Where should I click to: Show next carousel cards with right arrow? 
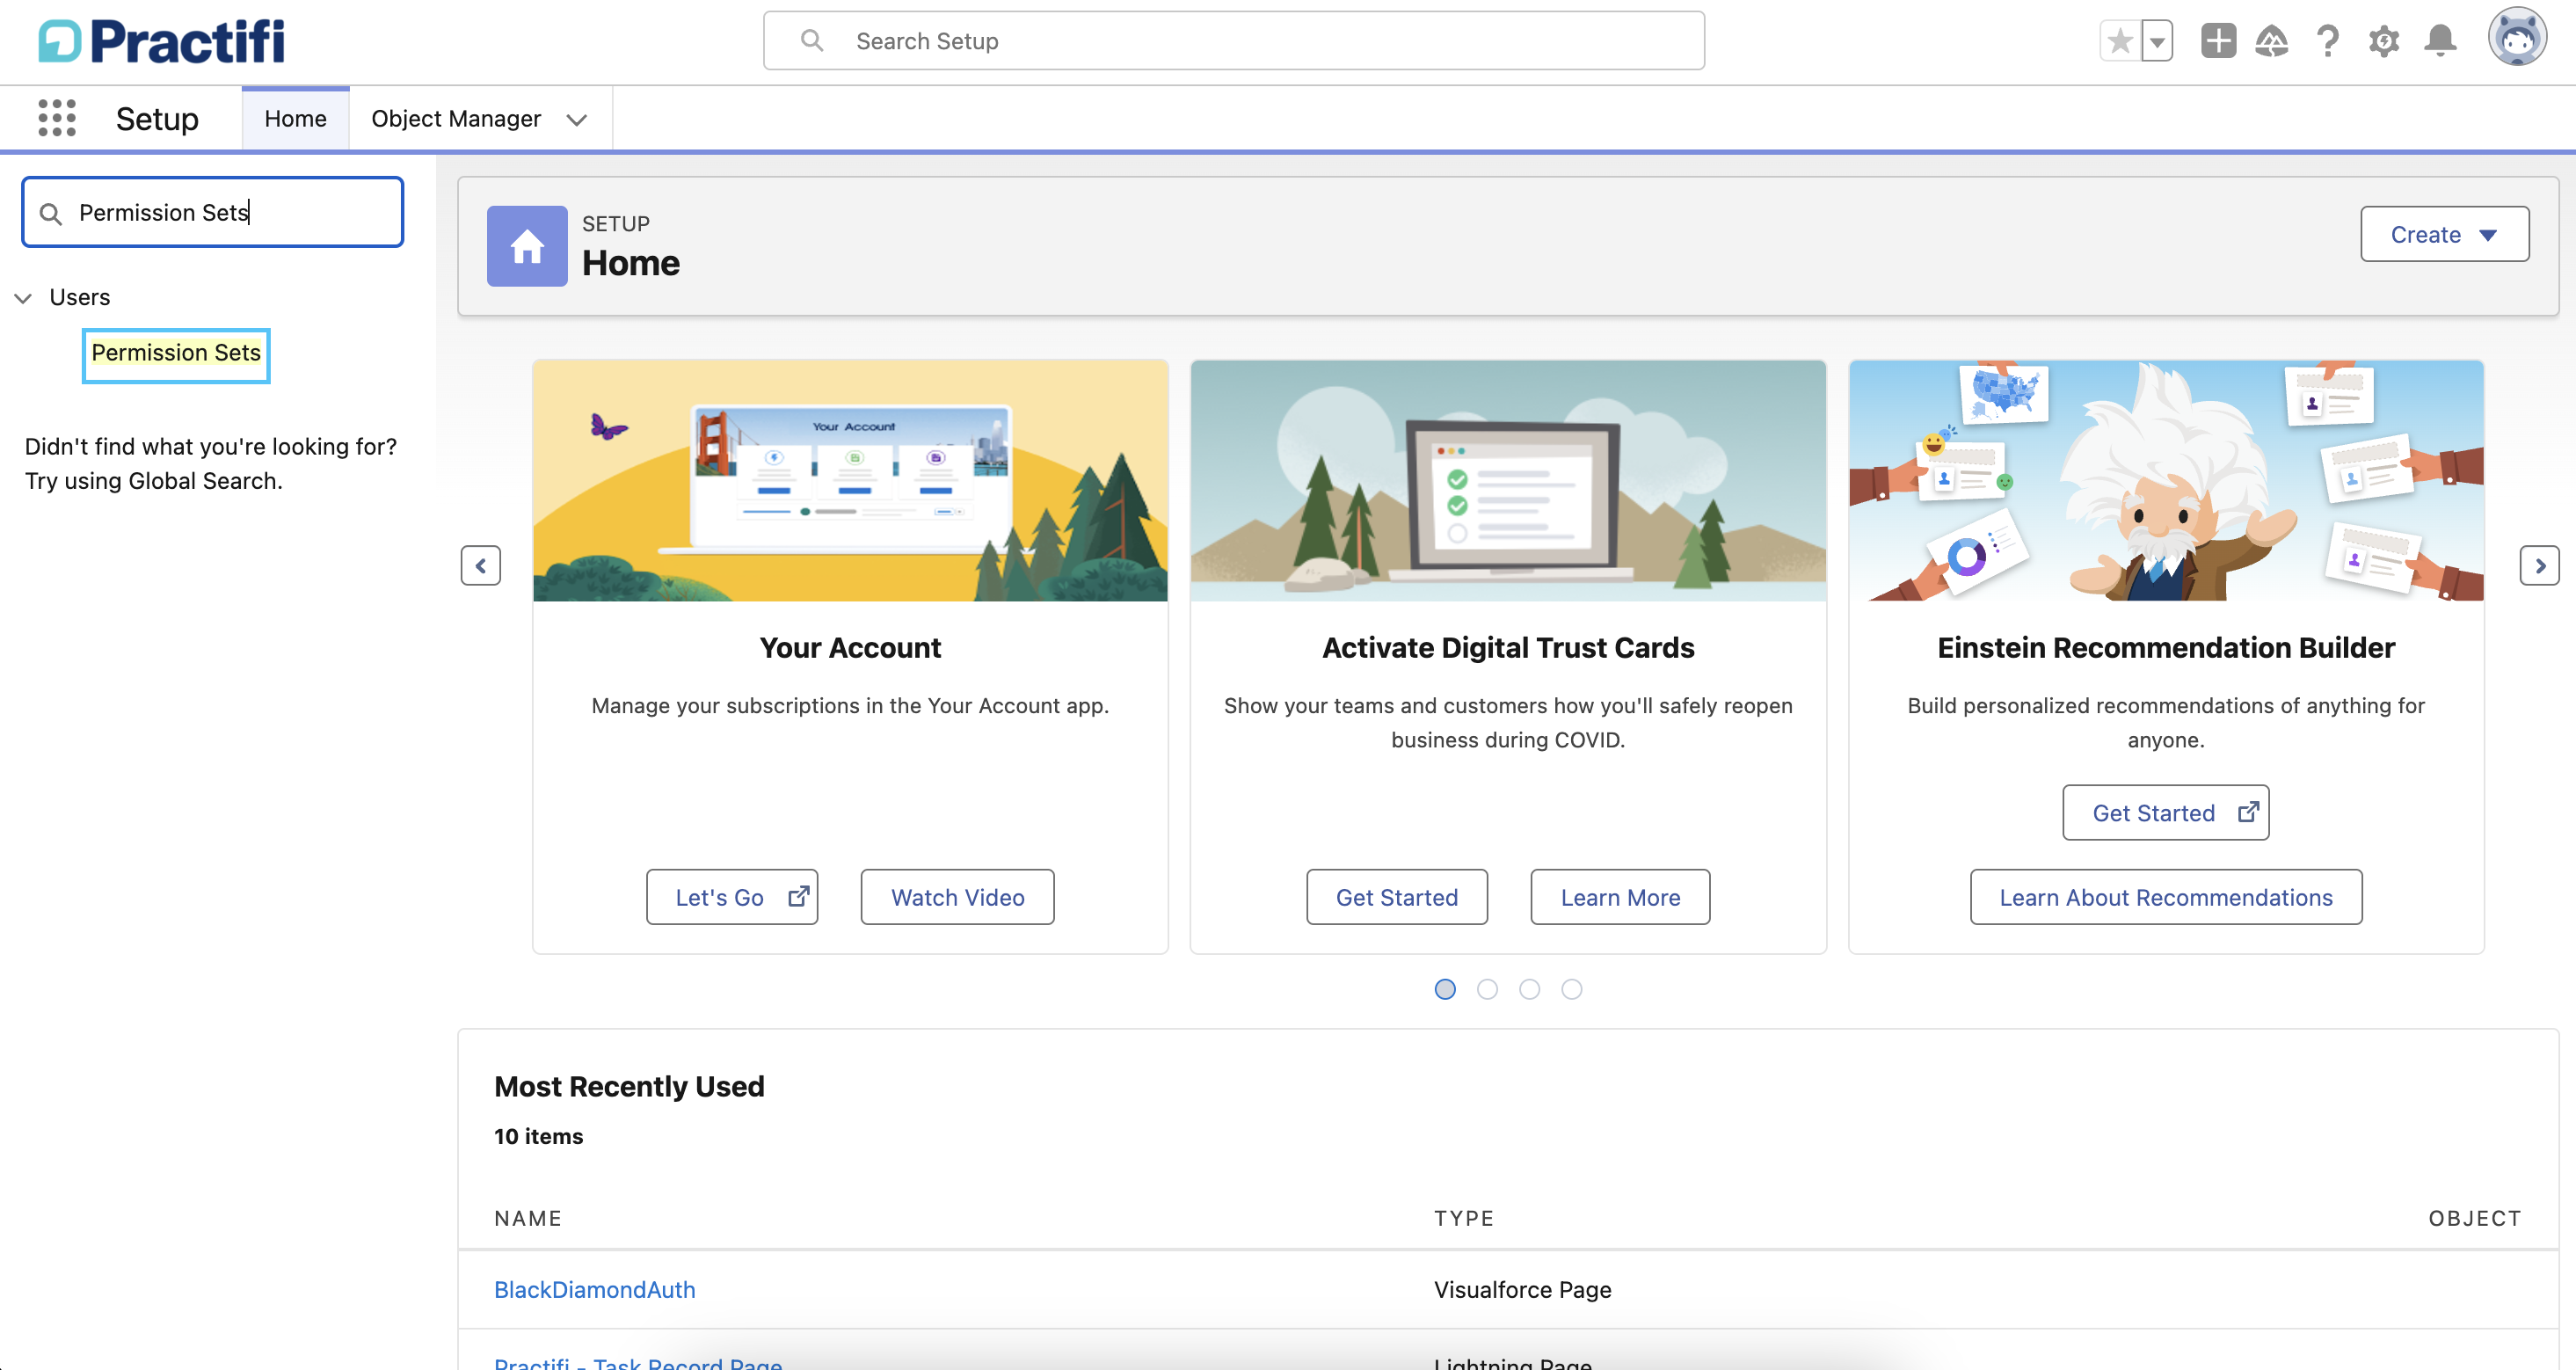pyautogui.click(x=2539, y=566)
